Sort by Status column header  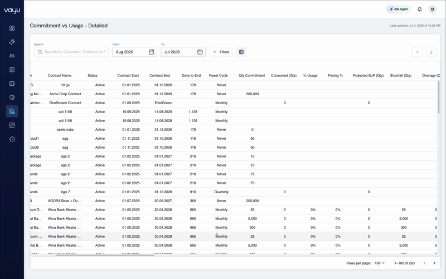coord(93,76)
